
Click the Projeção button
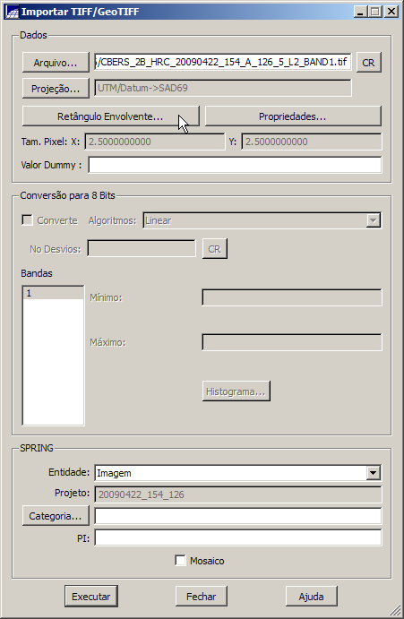tap(56, 89)
